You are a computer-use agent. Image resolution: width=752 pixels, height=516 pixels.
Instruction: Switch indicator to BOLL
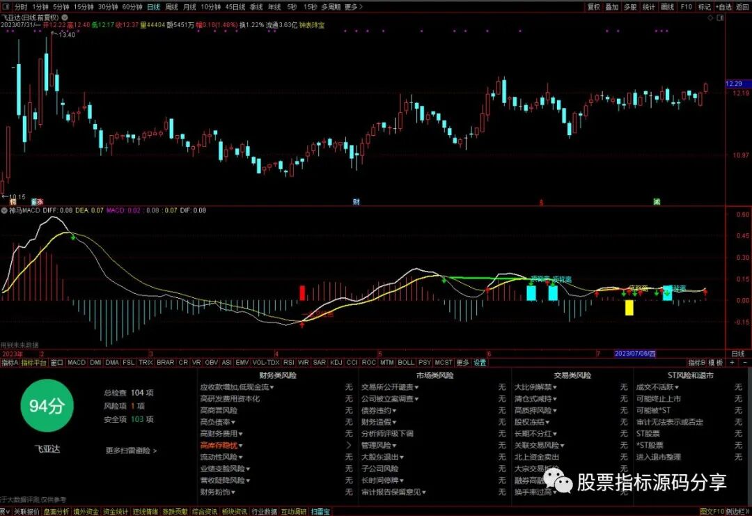406,363
